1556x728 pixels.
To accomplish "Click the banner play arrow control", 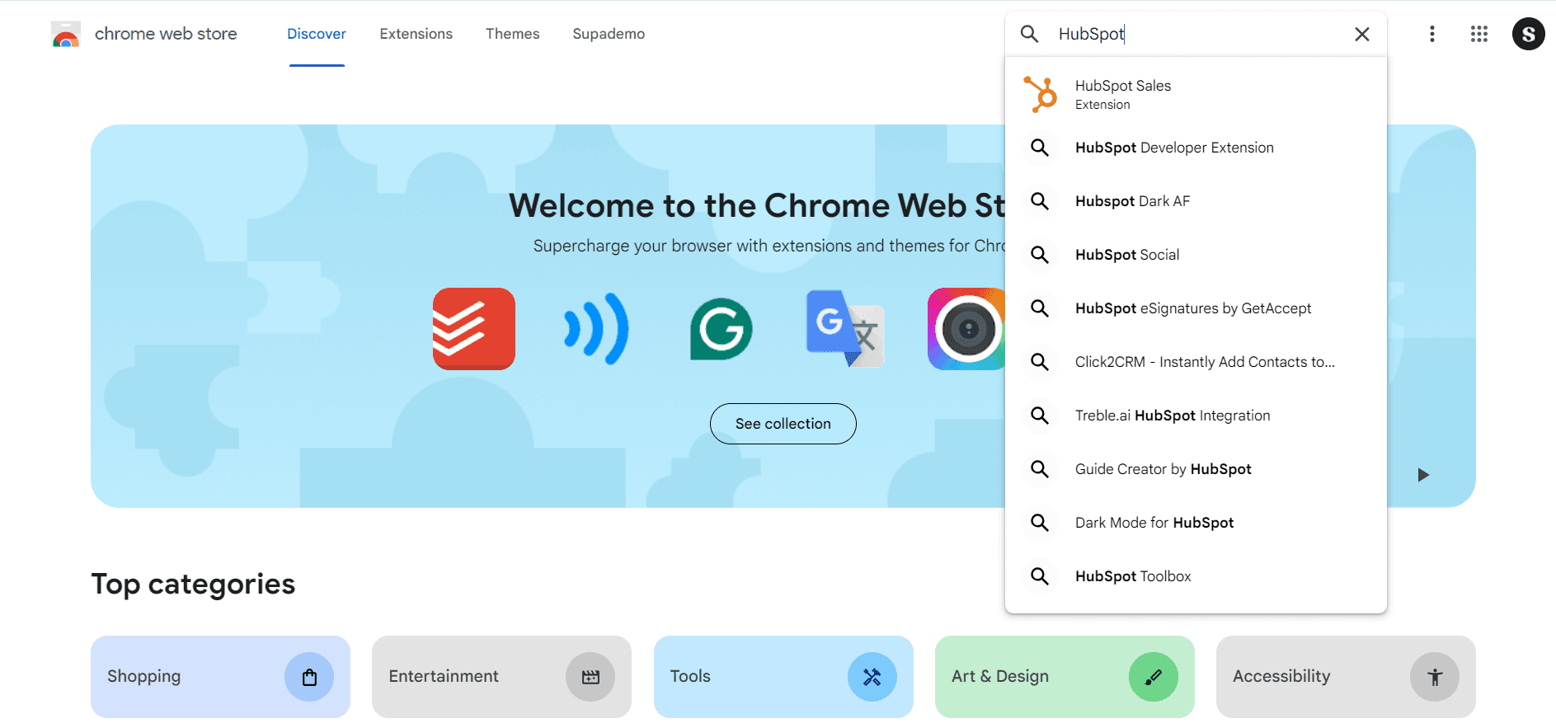I will pos(1422,475).
